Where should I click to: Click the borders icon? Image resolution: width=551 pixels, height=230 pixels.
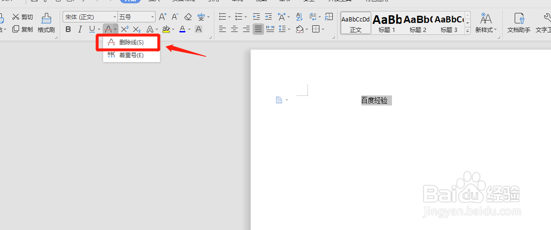tap(316, 29)
